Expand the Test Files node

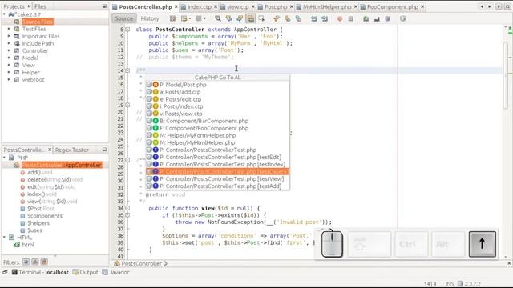point(9,29)
